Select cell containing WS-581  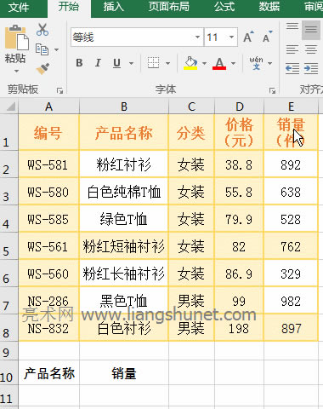(x=48, y=164)
